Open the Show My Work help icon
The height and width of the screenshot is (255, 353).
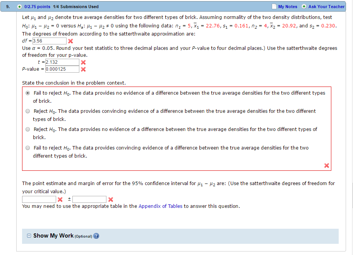click(x=96, y=236)
